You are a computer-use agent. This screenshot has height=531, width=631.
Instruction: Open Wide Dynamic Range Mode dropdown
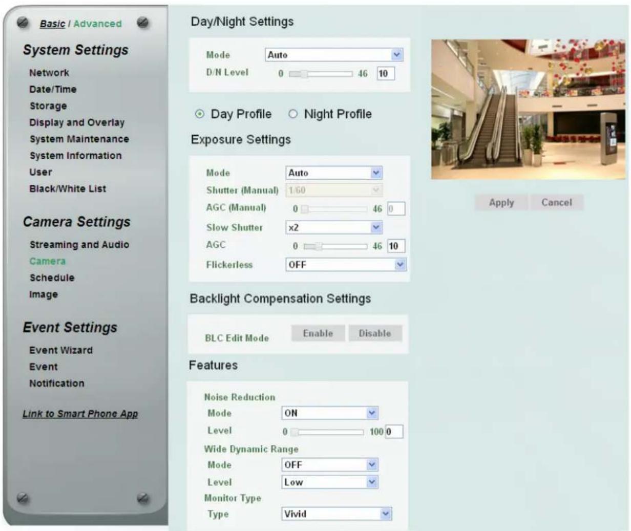click(330, 465)
